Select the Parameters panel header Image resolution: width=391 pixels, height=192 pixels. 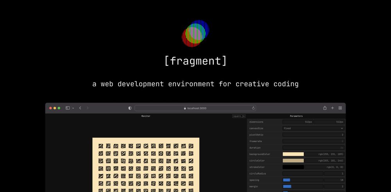(x=296, y=116)
